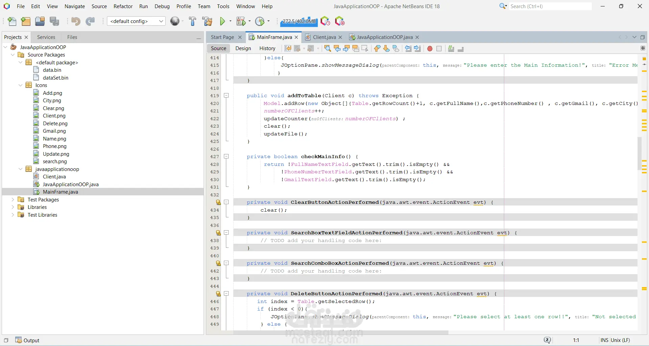Collapse the addToTable method code fold
Image resolution: width=649 pixels, height=346 pixels.
[226, 95]
